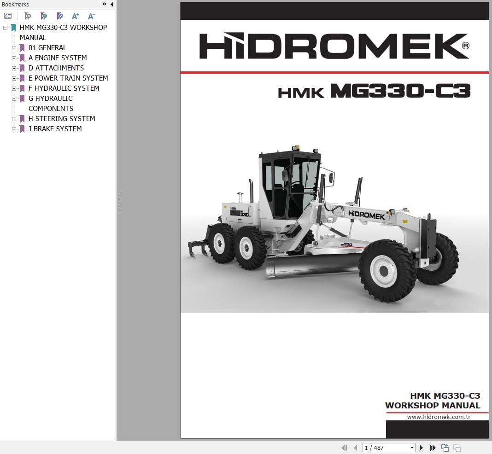Decrease bookmark font size with A-
The height and width of the screenshot is (454, 492).
coord(91,16)
